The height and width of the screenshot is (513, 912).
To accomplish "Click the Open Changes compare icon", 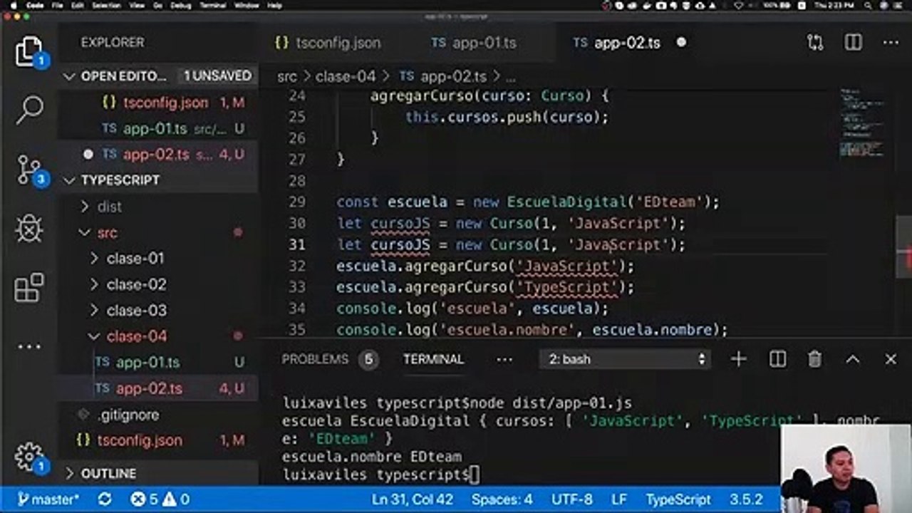I will (815, 43).
